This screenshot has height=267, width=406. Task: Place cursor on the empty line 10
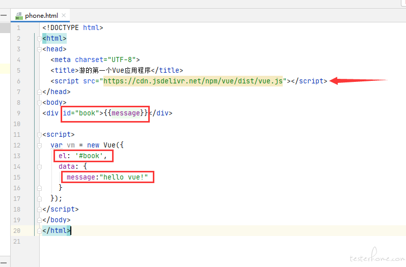point(223,124)
